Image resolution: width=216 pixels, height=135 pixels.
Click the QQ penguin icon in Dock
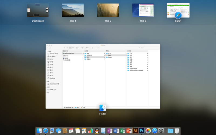pos(97,131)
